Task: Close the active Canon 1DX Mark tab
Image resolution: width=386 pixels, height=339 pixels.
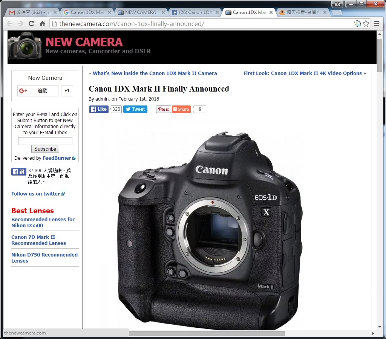Action: coord(271,12)
